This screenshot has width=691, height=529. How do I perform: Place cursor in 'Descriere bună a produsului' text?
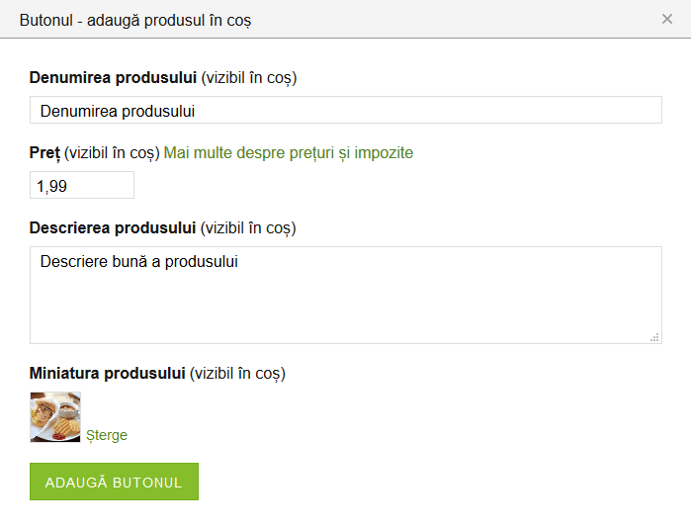pos(139,262)
